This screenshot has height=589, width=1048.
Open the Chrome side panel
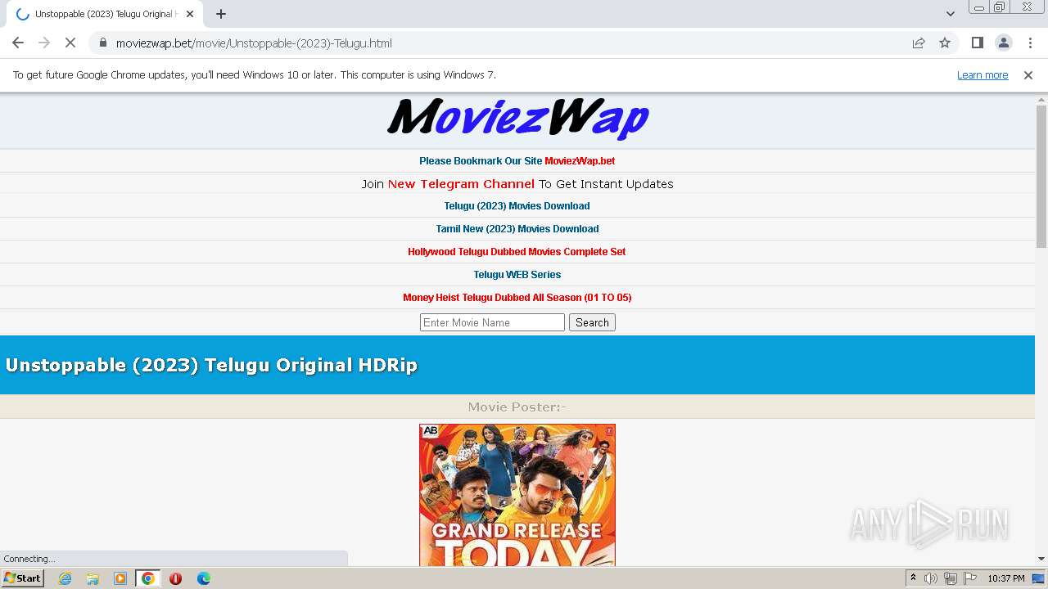977,43
